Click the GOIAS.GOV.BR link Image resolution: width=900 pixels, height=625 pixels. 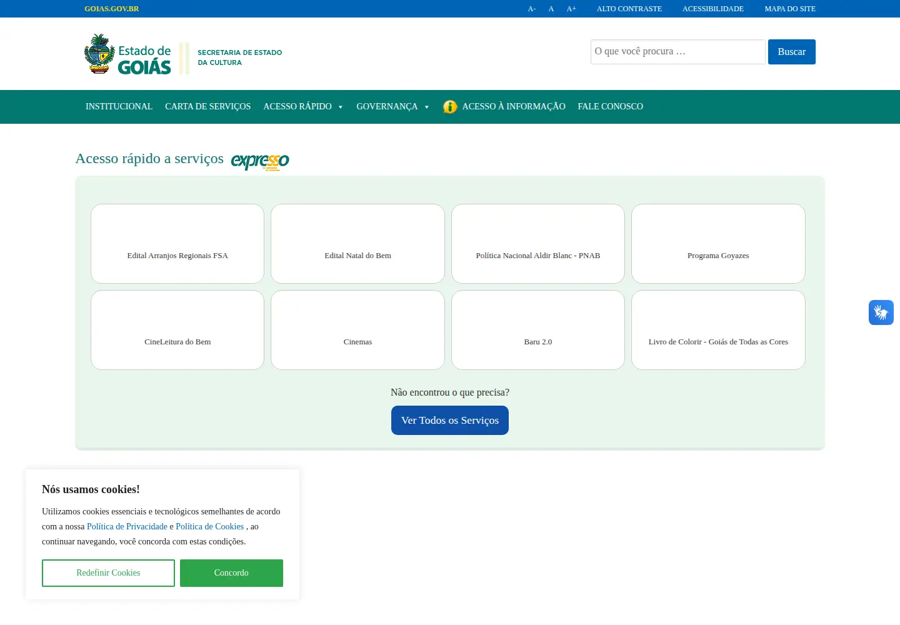112,9
